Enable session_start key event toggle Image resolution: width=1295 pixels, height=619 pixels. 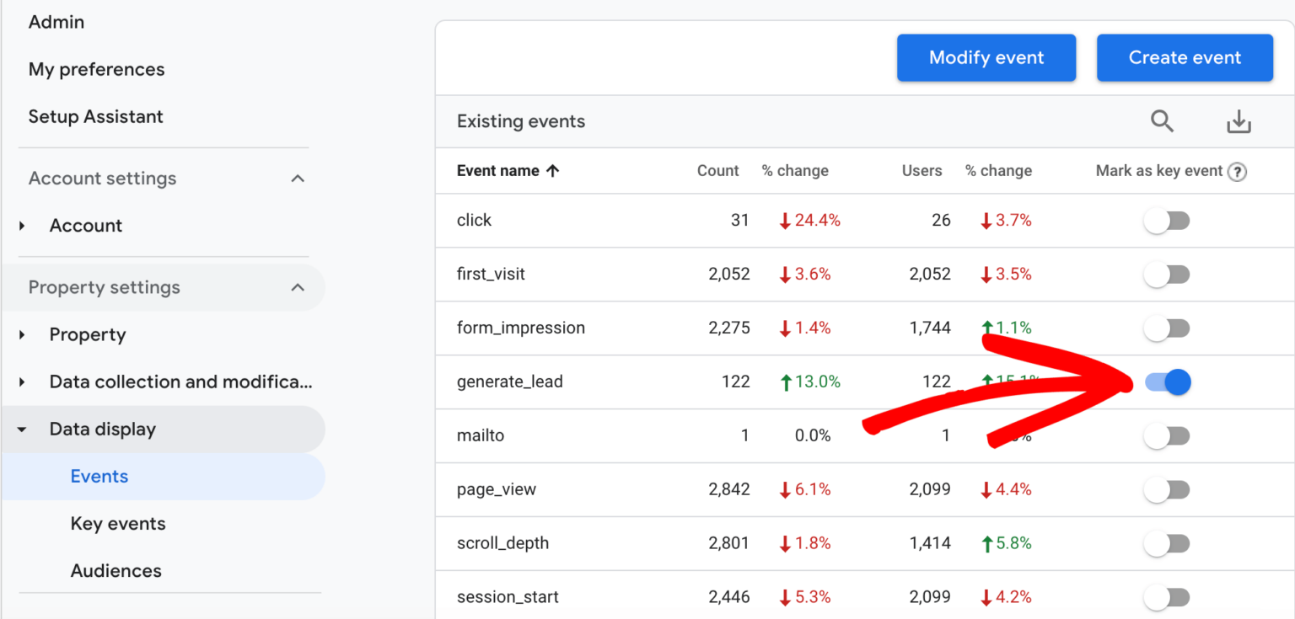click(1167, 596)
